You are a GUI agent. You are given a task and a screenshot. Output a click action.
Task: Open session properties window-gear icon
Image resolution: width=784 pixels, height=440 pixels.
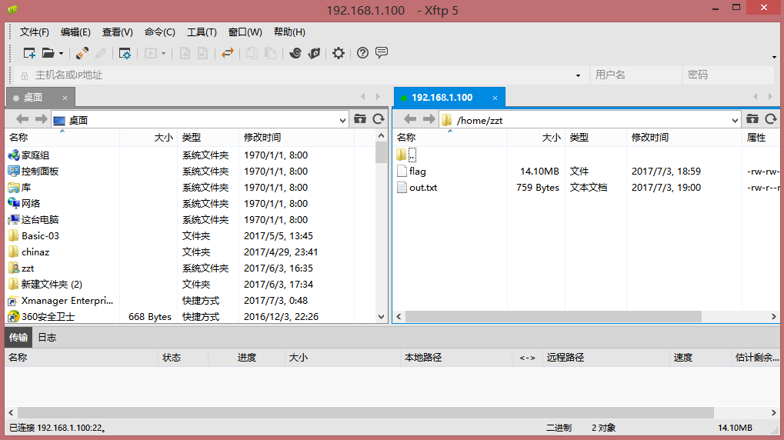125,53
